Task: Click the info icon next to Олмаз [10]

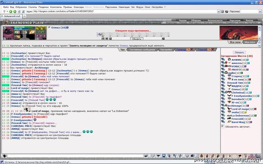Action: (68, 28)
